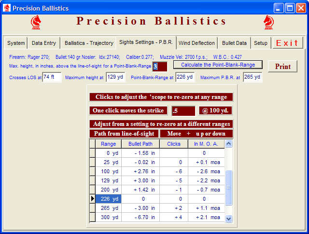
Task: Go to the Setup tab
Action: pyautogui.click(x=261, y=43)
